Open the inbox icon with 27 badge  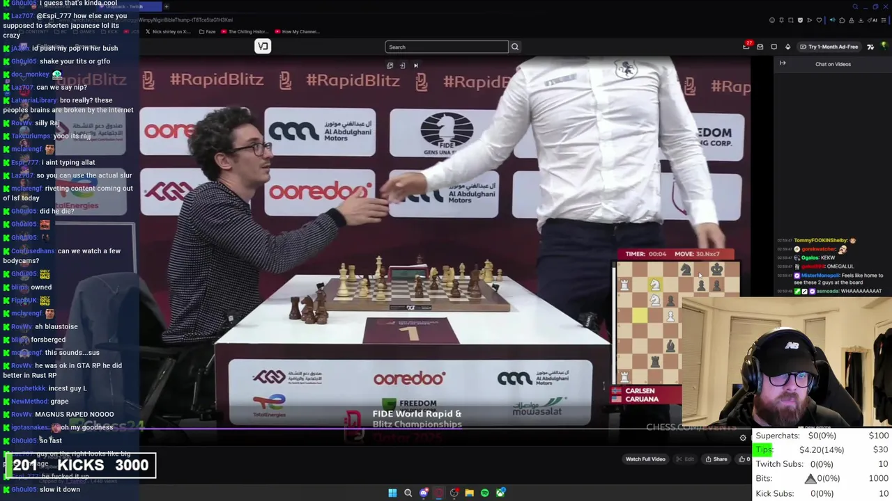(x=746, y=46)
